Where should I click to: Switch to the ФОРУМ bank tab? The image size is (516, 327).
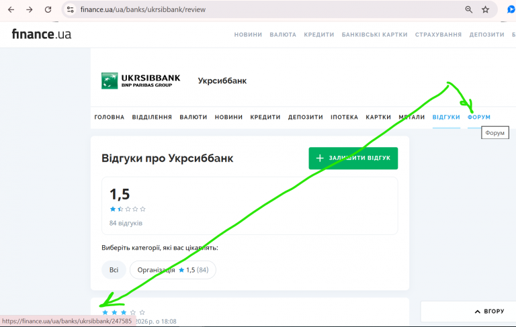pos(479,117)
